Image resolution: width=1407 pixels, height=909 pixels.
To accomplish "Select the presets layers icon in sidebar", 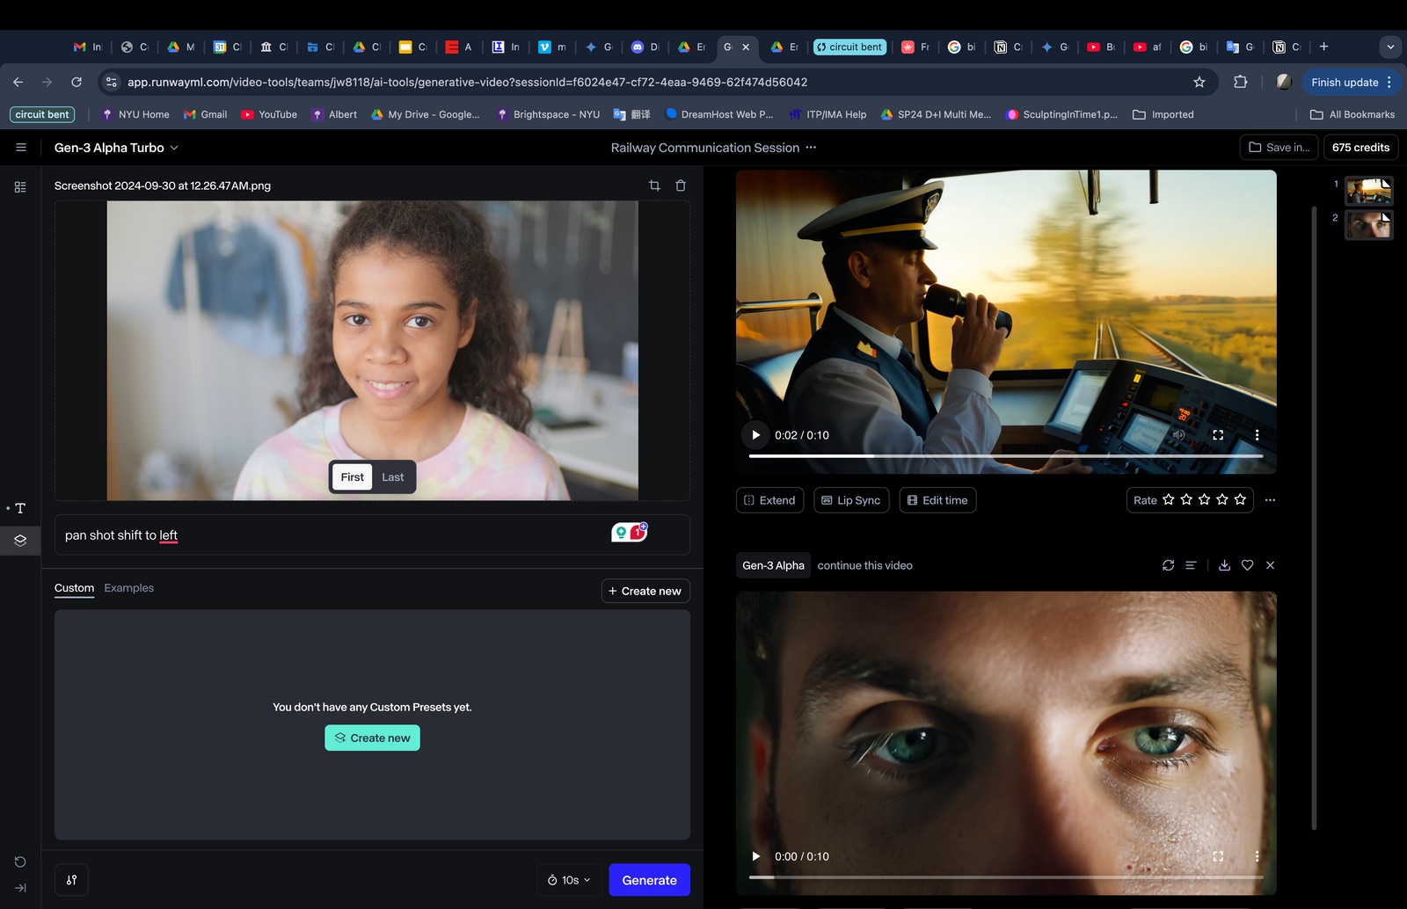I will pyautogui.click(x=20, y=540).
